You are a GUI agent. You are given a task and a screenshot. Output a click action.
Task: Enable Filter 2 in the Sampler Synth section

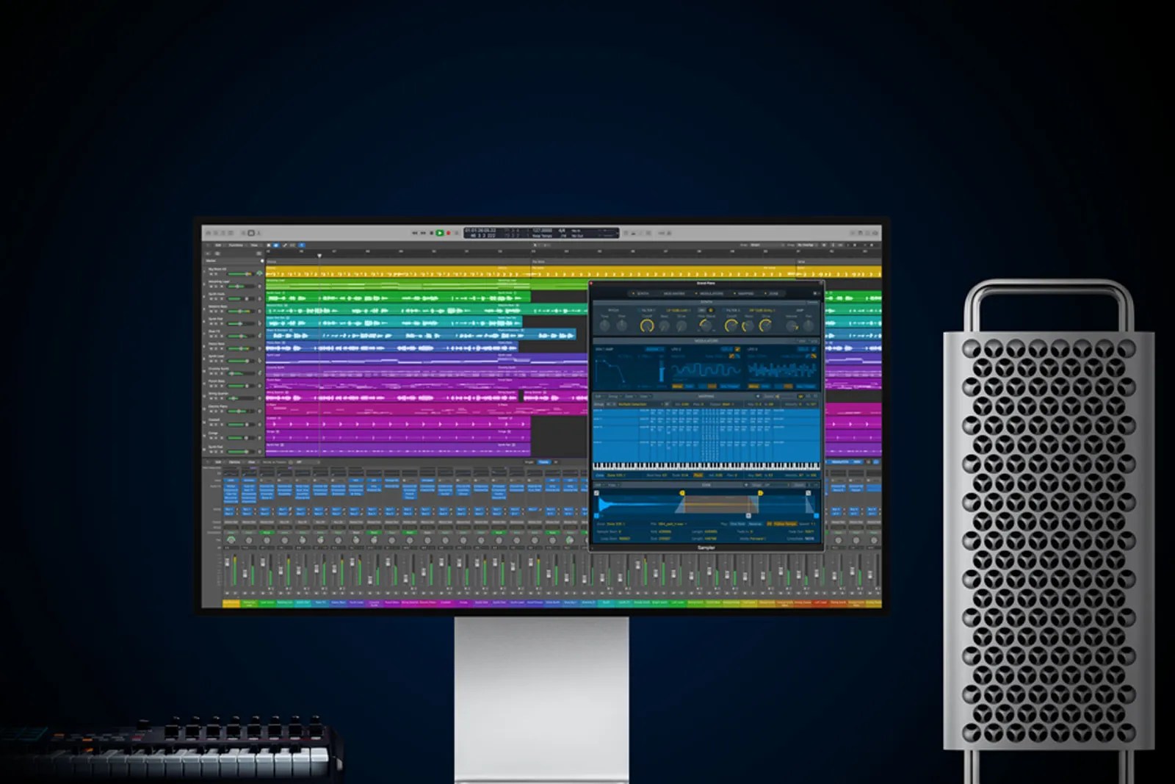tap(723, 310)
